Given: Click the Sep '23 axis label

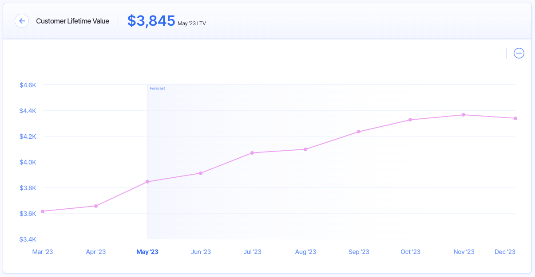Looking at the screenshot, I should tap(359, 251).
